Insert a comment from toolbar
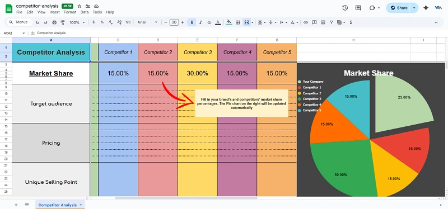Image resolution: width=448 pixels, height=209 pixels. coord(314,22)
